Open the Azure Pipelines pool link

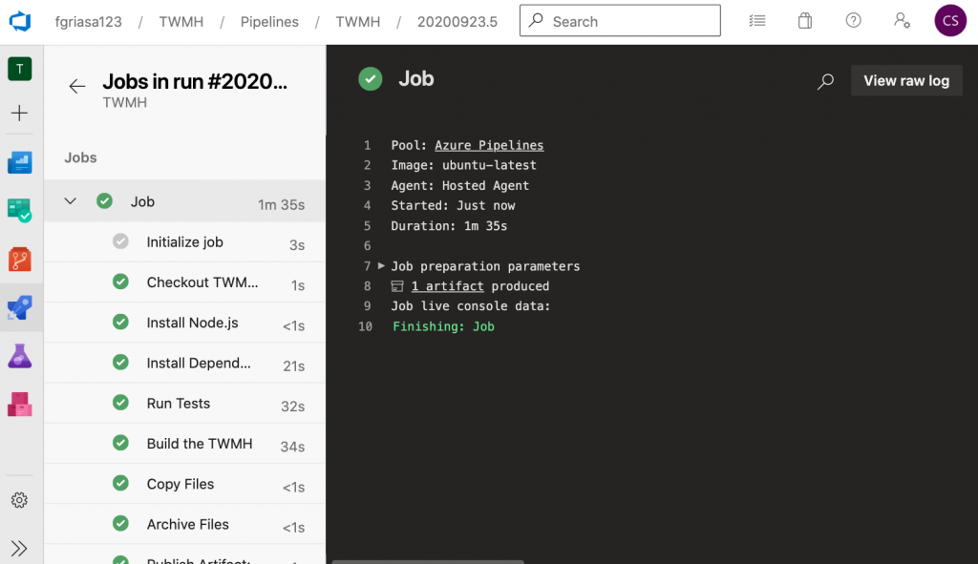click(x=489, y=145)
